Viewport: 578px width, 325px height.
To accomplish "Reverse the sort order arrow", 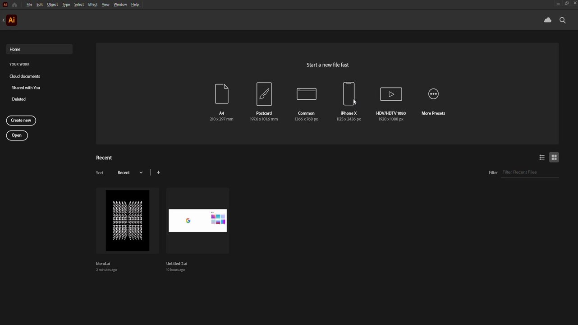I will click(158, 172).
